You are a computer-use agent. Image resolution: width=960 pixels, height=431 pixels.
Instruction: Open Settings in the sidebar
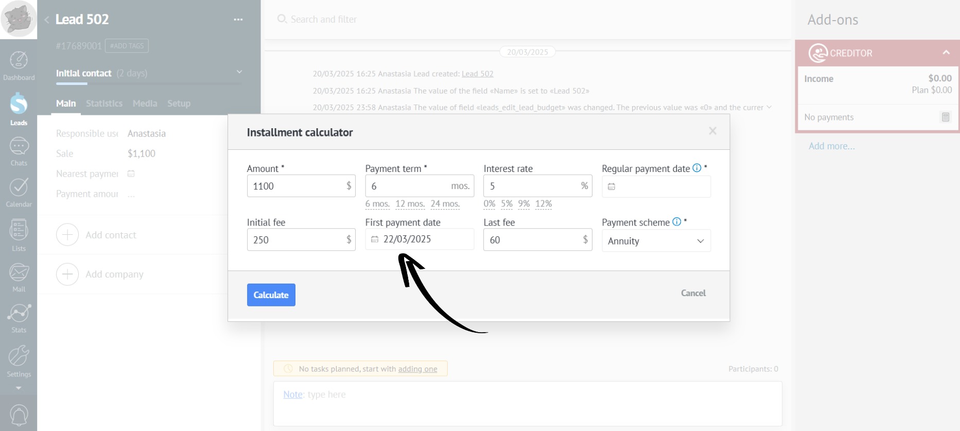tap(19, 360)
